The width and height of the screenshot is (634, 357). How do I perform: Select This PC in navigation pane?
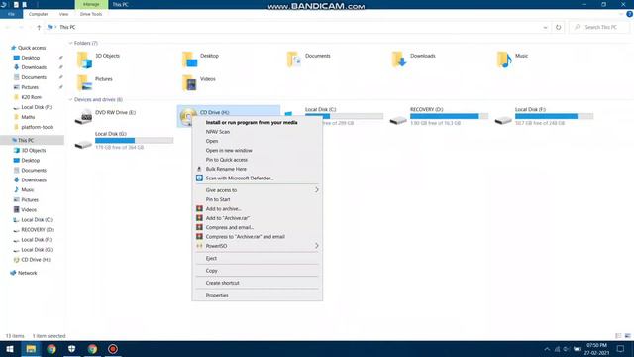click(x=26, y=140)
